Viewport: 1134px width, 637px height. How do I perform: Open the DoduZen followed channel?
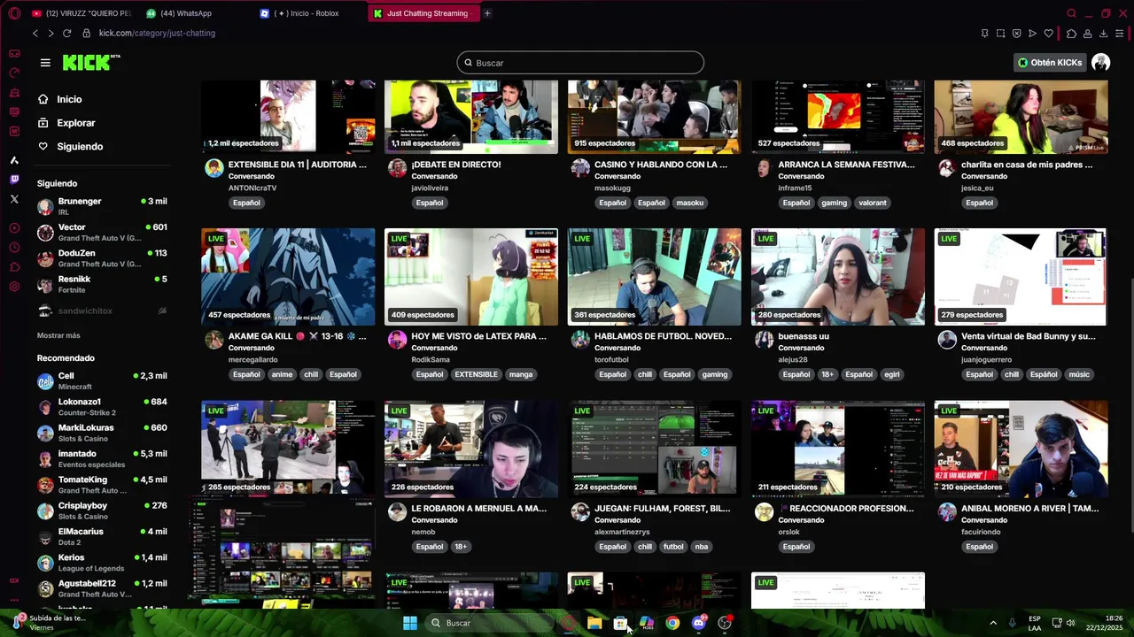(102, 258)
